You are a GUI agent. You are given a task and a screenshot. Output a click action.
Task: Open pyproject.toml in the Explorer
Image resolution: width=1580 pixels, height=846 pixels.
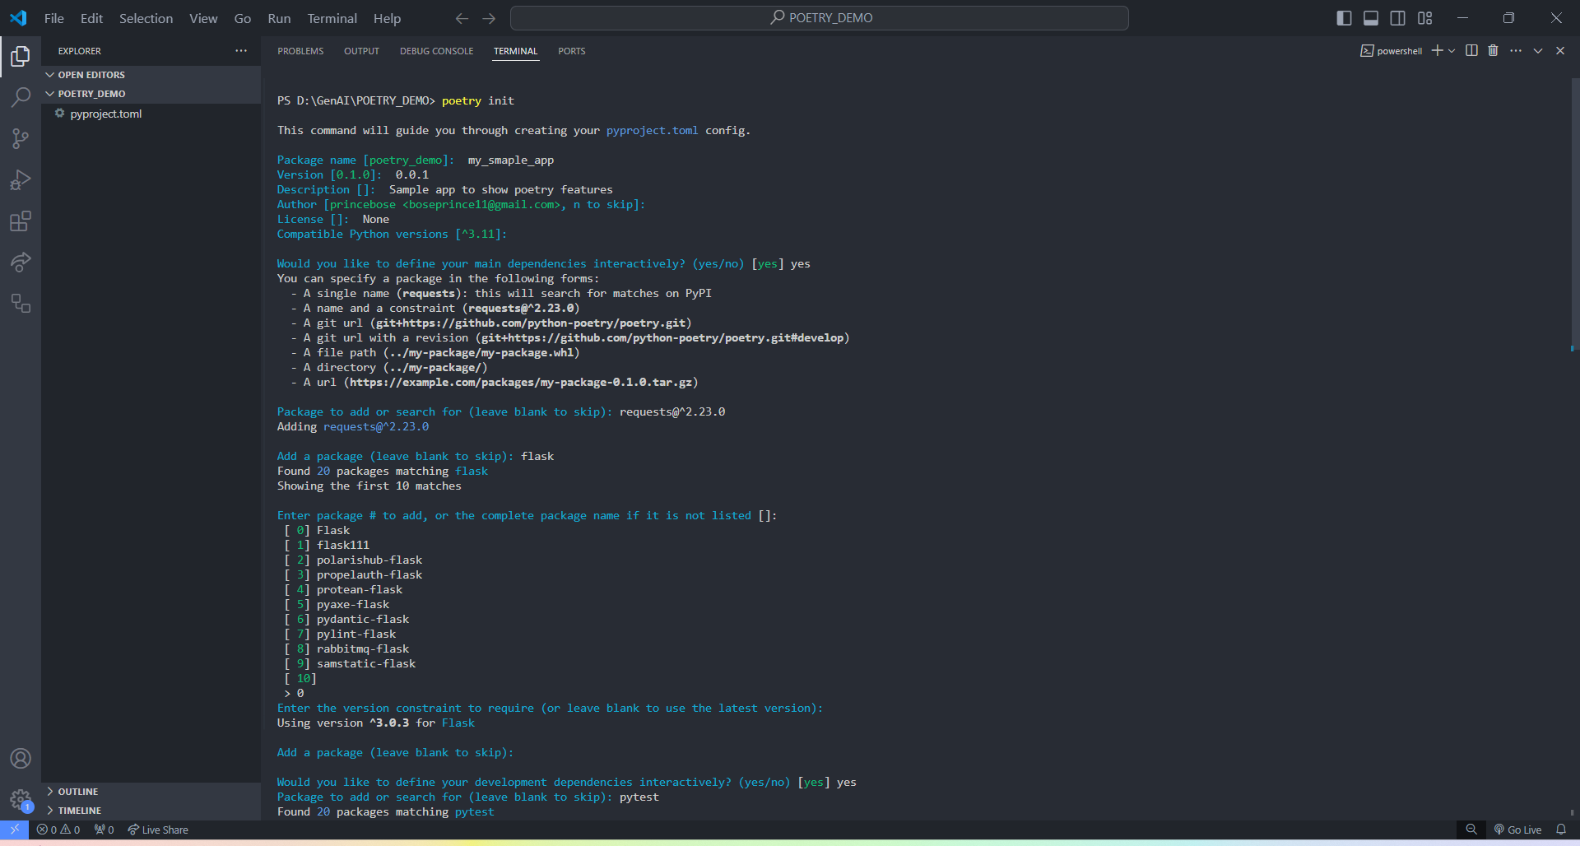[x=105, y=114]
